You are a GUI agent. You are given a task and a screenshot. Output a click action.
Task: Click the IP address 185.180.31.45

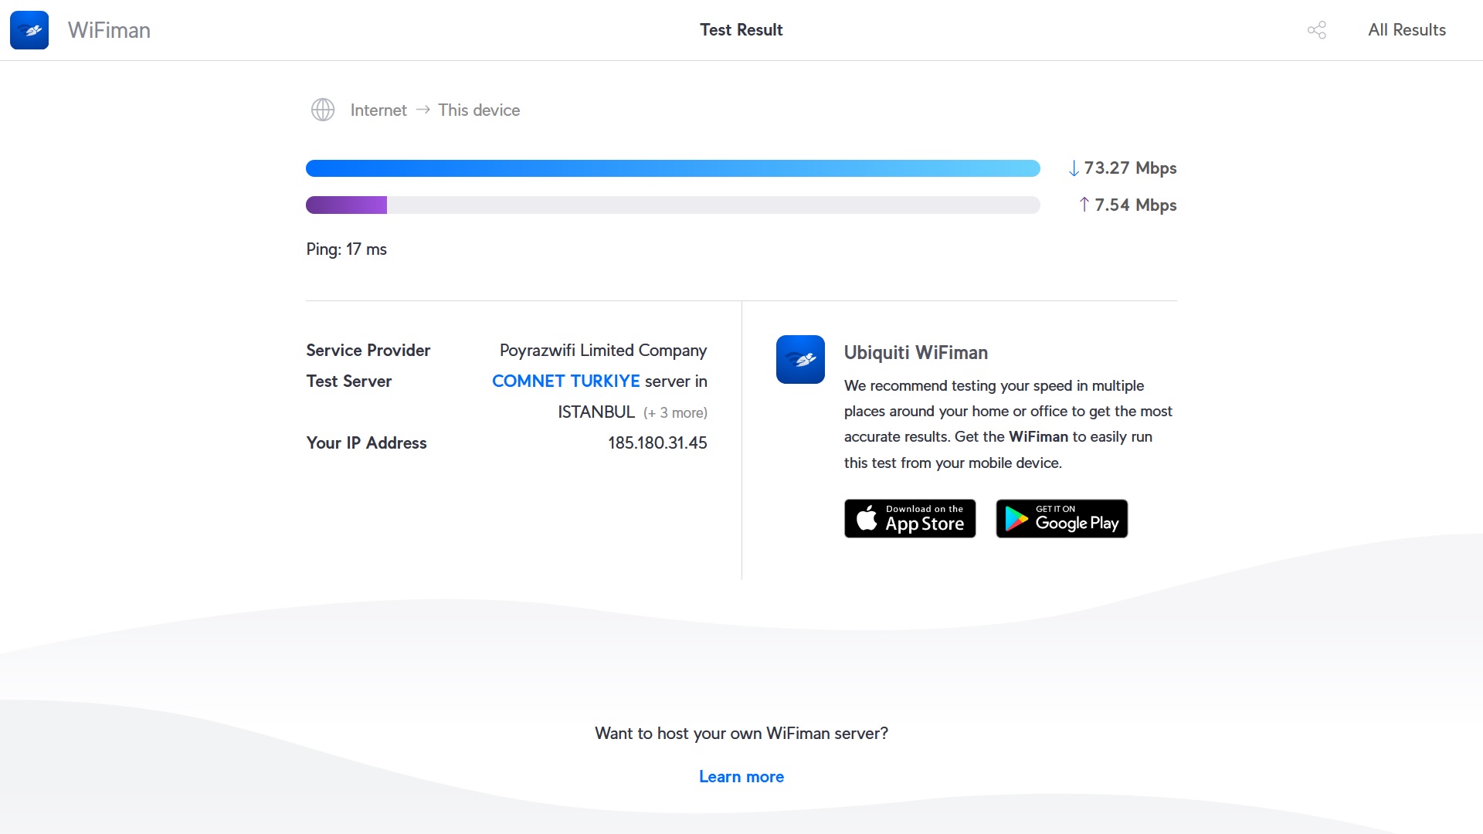[x=657, y=442]
